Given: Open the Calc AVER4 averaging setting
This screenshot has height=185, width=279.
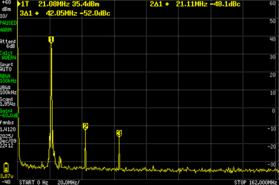Looking at the screenshot, I should (8, 55).
